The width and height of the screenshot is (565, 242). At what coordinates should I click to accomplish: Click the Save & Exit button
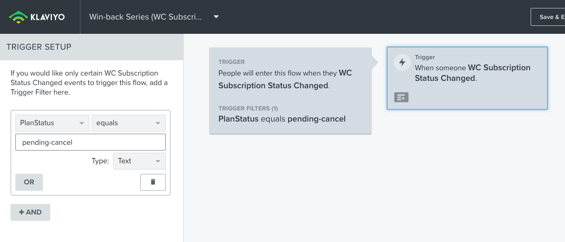(548, 17)
